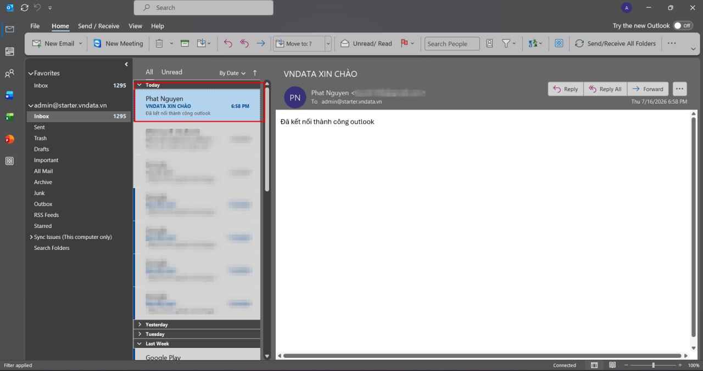Click the Undo icon in the title bar
This screenshot has height=371, width=703.
click(x=37, y=8)
